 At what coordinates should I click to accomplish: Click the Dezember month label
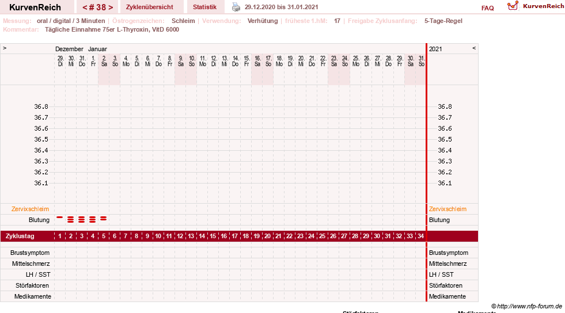69,49
